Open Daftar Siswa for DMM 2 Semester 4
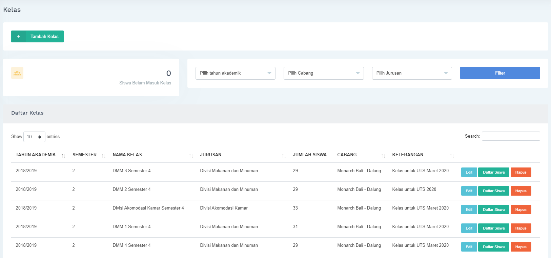 493,191
